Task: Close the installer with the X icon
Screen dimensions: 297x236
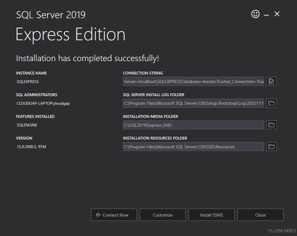Action: pos(277,14)
